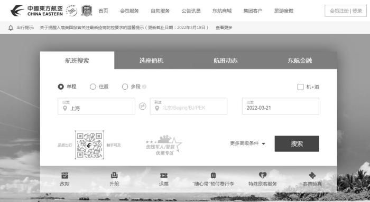
Task: Switch to the 东航金融 tab
Action: pos(300,60)
